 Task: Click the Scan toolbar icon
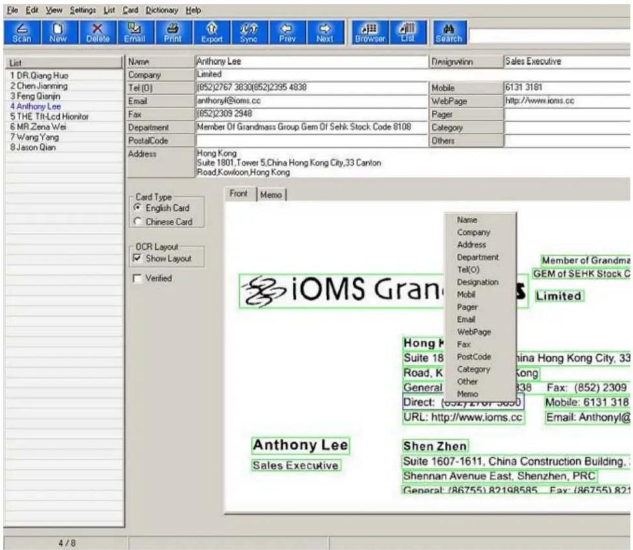pyautogui.click(x=22, y=33)
